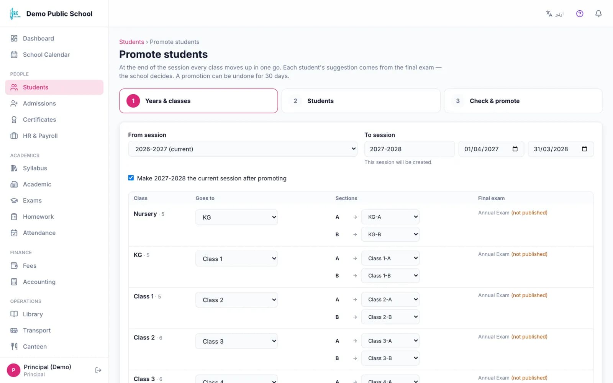Open School Calendar icon in sidebar
The image size is (613, 383).
[x=14, y=55]
